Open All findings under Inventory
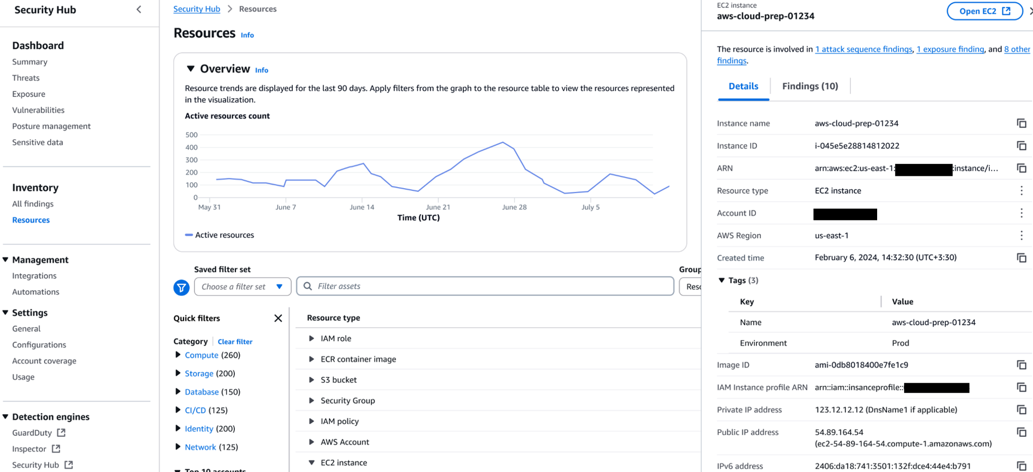 coord(33,204)
